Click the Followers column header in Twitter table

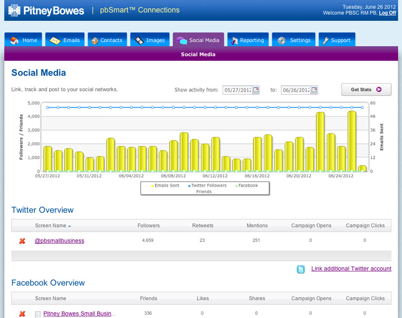[148, 226]
